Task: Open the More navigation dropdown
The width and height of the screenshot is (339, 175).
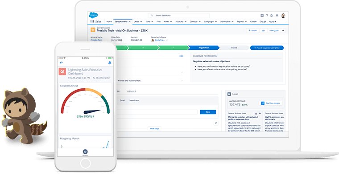Action: click(x=273, y=22)
